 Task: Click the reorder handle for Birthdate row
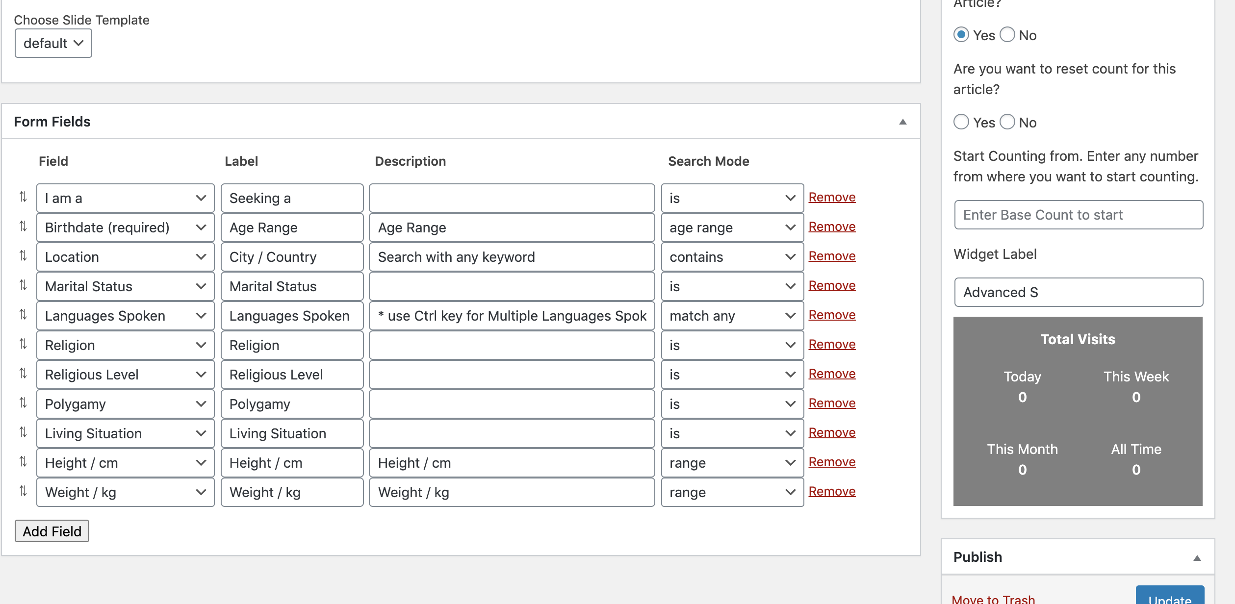23,226
